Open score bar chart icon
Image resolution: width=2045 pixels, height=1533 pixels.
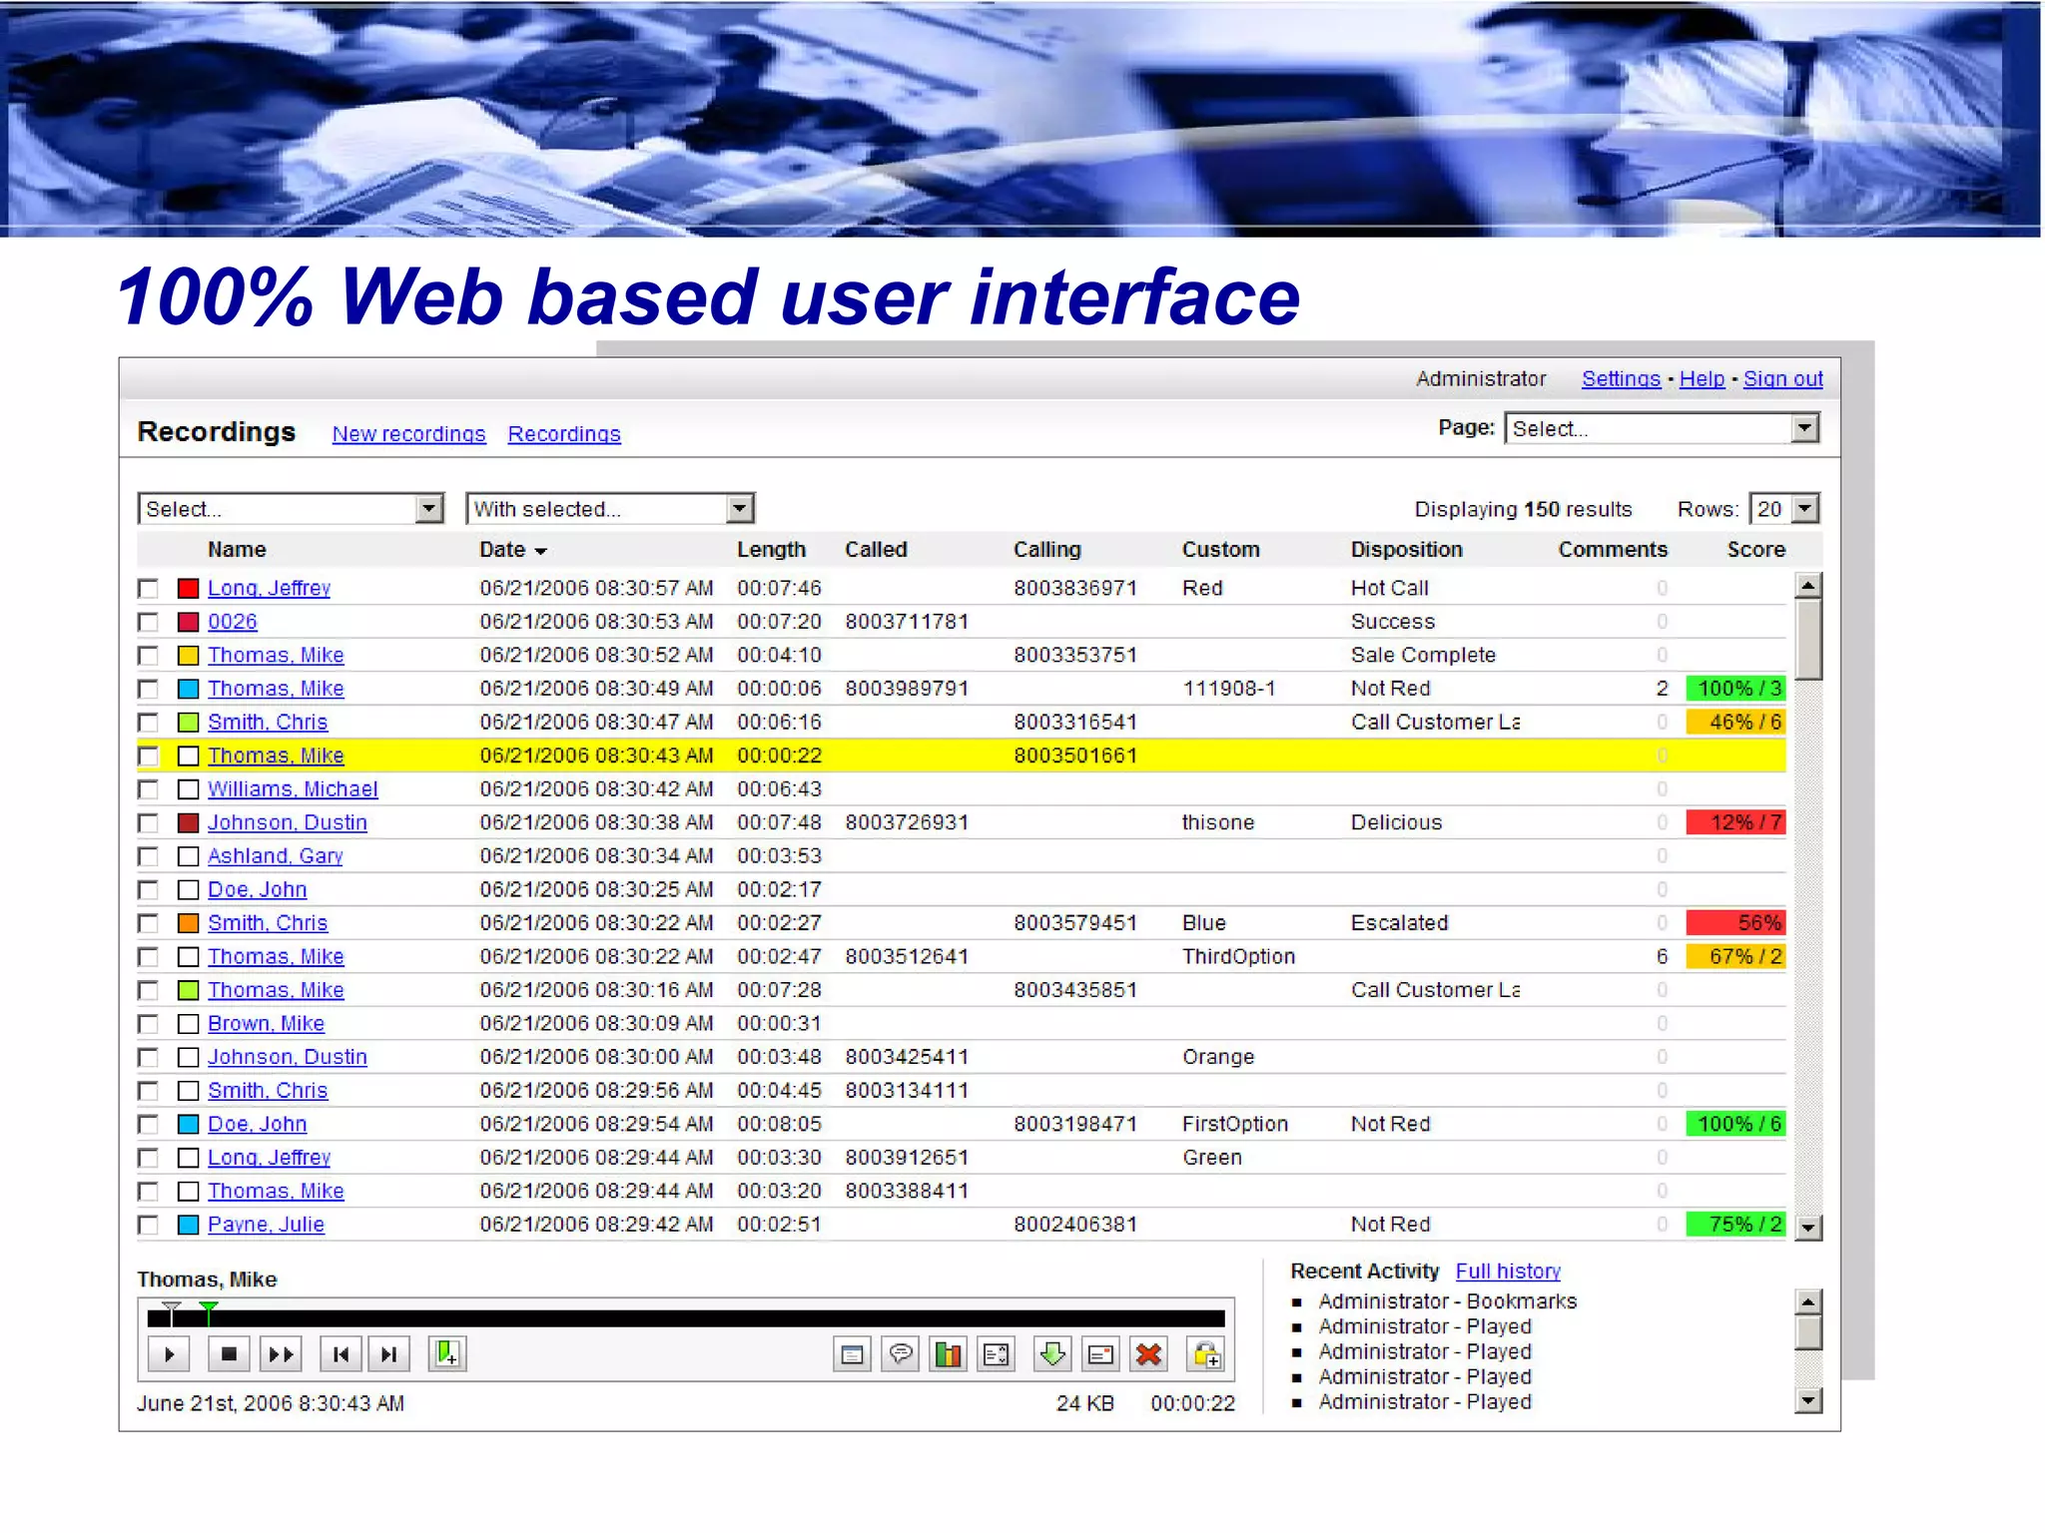coord(948,1354)
